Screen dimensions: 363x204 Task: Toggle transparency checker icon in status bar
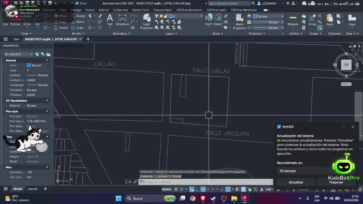(243, 189)
